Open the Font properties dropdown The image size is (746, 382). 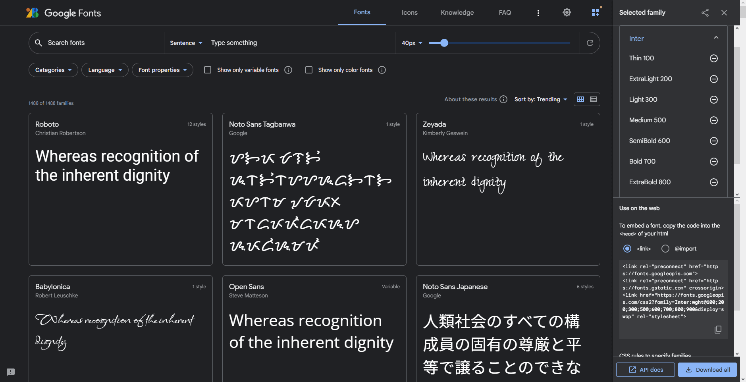pyautogui.click(x=162, y=70)
